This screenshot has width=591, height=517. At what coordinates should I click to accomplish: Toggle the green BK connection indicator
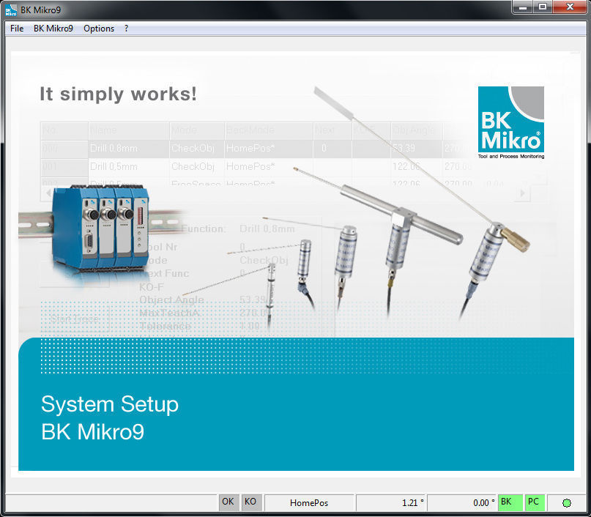pos(509,502)
